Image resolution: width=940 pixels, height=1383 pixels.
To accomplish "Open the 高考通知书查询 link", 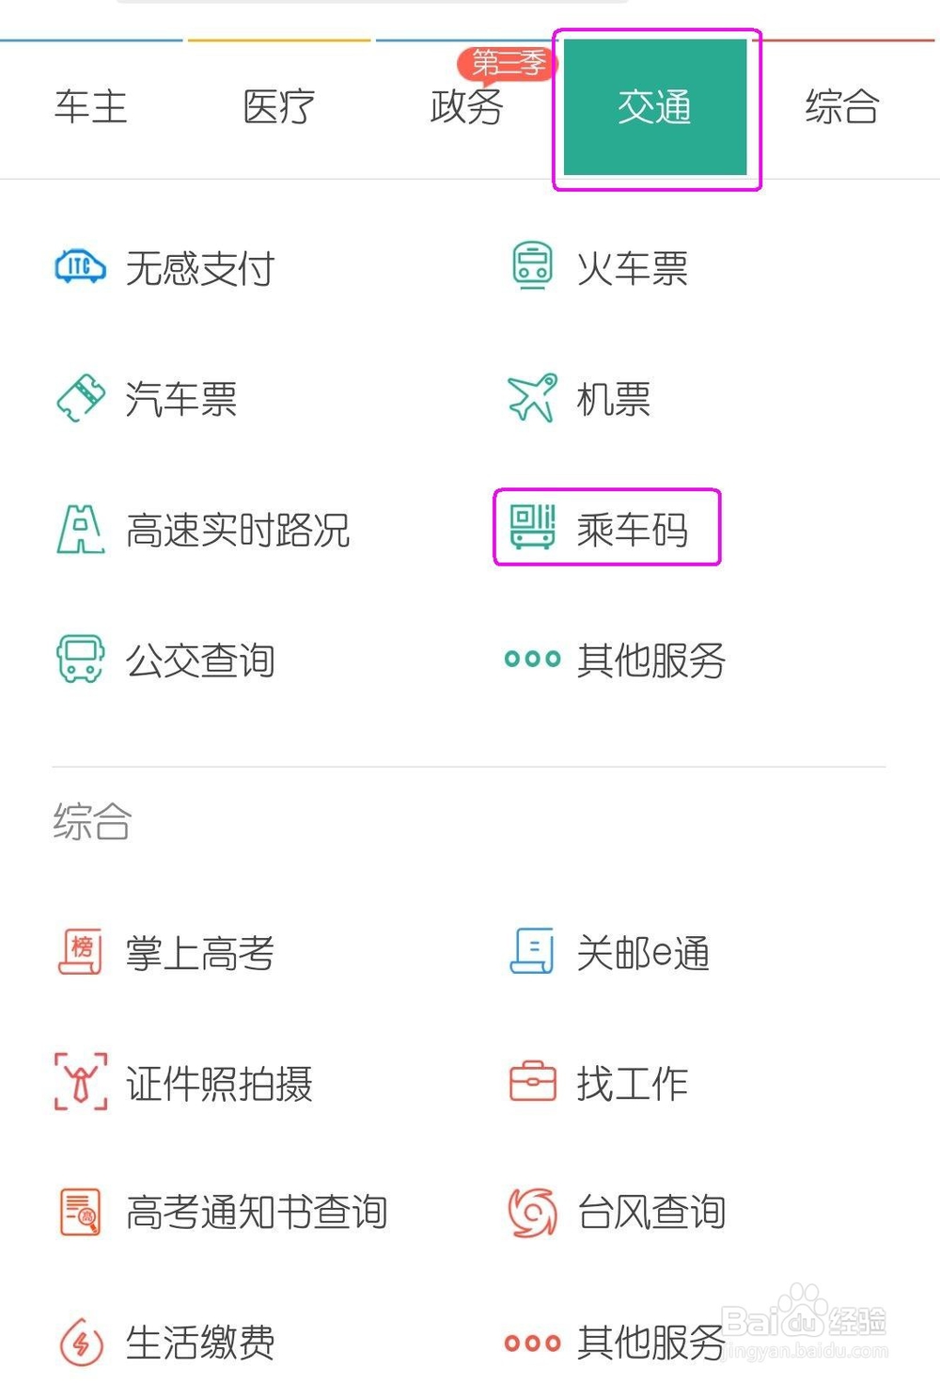I will 257,1212.
